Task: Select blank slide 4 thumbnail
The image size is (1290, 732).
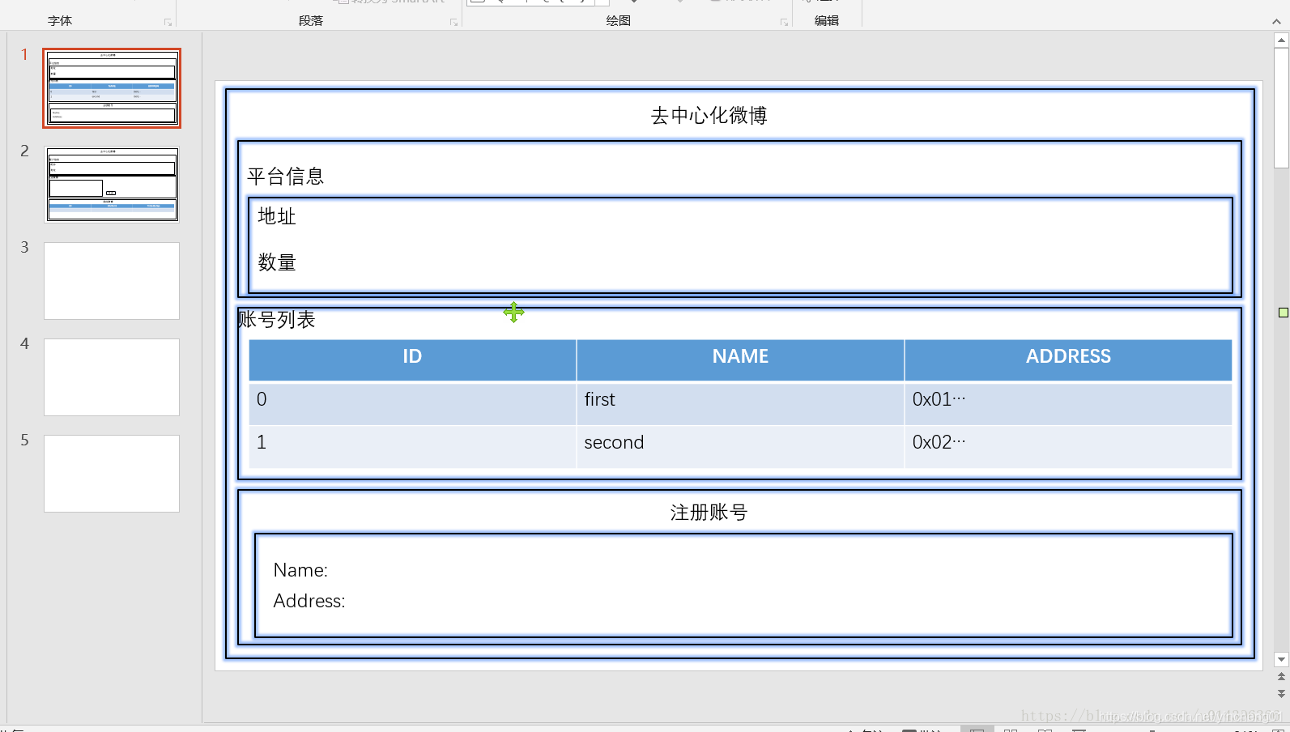Action: pos(112,377)
